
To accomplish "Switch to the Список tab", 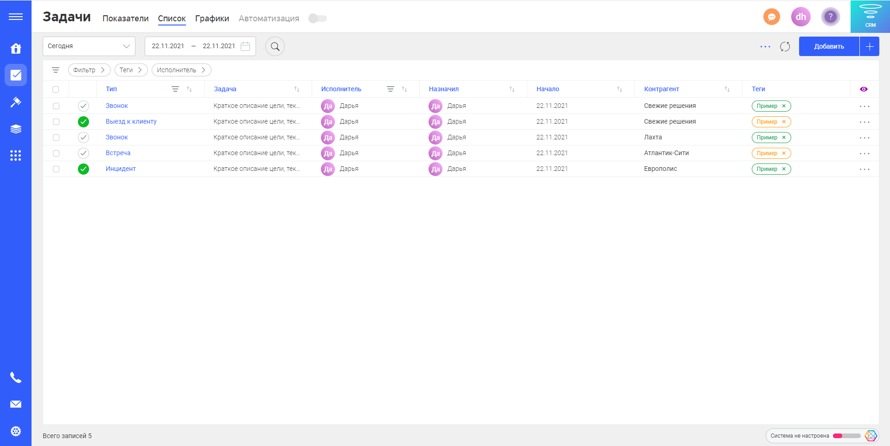I will 172,19.
